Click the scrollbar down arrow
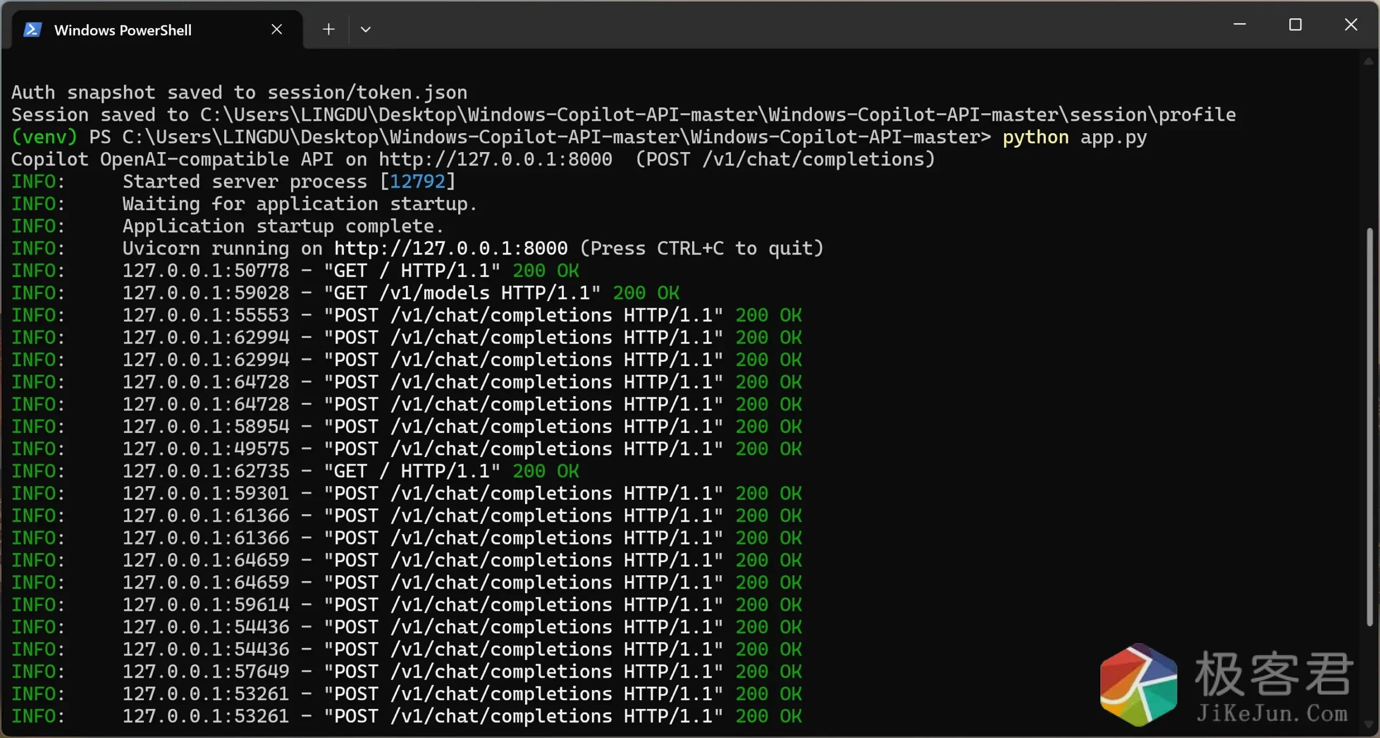Viewport: 1380px width, 738px height. click(1369, 724)
